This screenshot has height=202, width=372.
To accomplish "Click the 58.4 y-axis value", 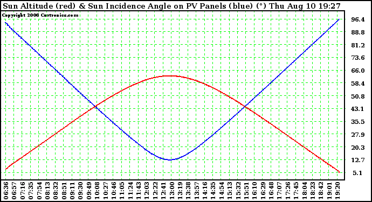I will (x=358, y=83).
